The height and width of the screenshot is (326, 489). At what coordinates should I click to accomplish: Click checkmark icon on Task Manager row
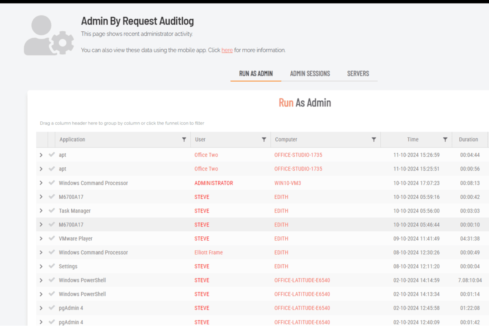coord(52,211)
